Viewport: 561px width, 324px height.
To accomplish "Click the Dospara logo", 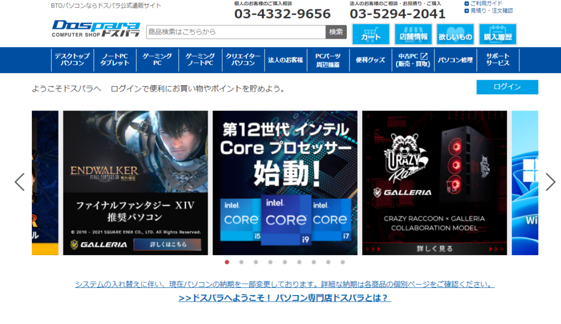I will pos(96,28).
